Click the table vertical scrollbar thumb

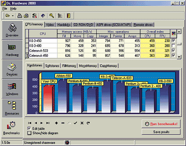(179, 44)
